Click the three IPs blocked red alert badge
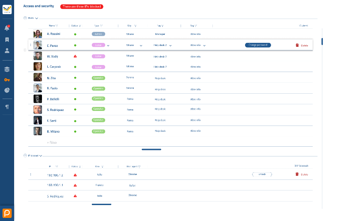340x221 pixels. pyautogui.click(x=82, y=7)
